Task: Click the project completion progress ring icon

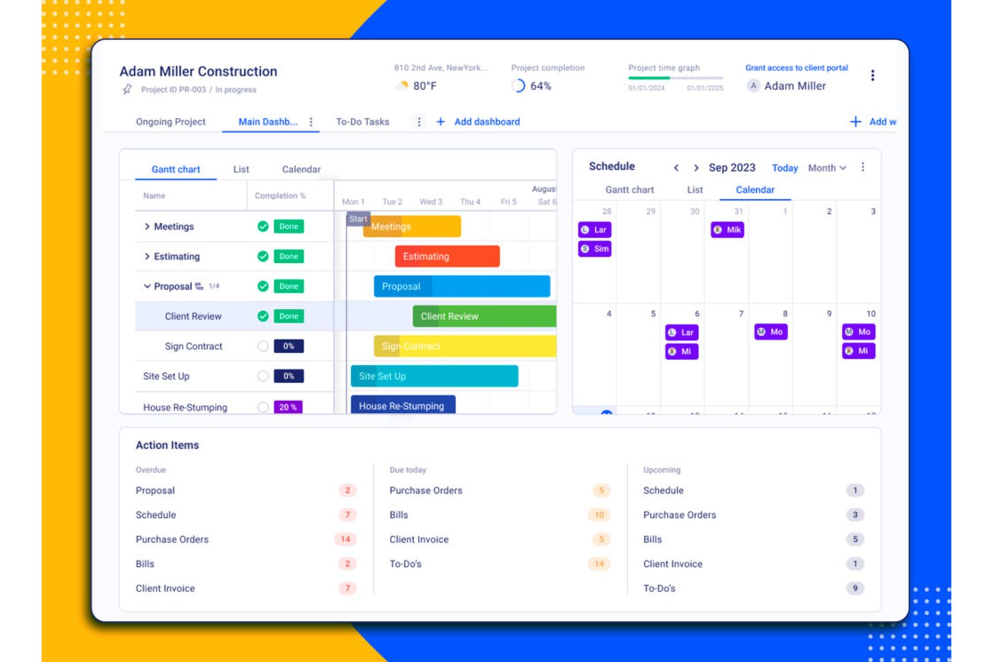Action: pos(518,86)
